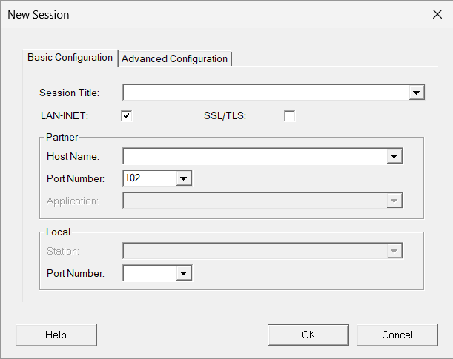Viewport: 453px width, 359px height.
Task: Enable the SSL/TLS checkbox
Action: (x=289, y=116)
